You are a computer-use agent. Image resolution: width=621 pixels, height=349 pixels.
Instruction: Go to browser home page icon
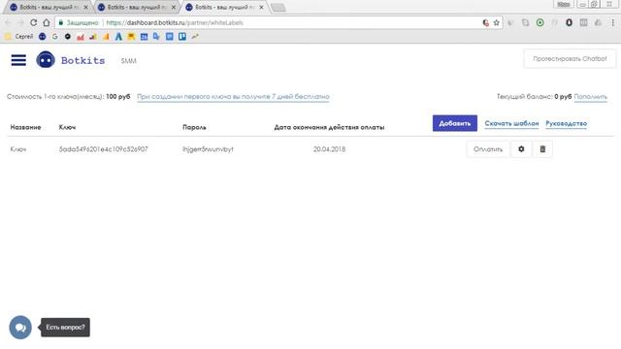(x=47, y=23)
